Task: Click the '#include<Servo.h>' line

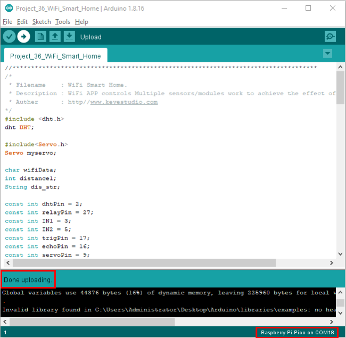Action: coord(36,144)
